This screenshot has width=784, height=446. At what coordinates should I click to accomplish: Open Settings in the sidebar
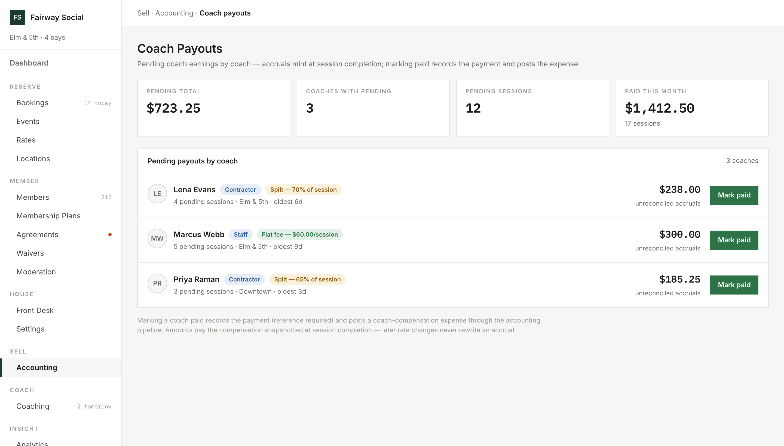(x=61, y=329)
